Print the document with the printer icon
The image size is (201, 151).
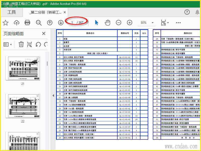[27, 23]
